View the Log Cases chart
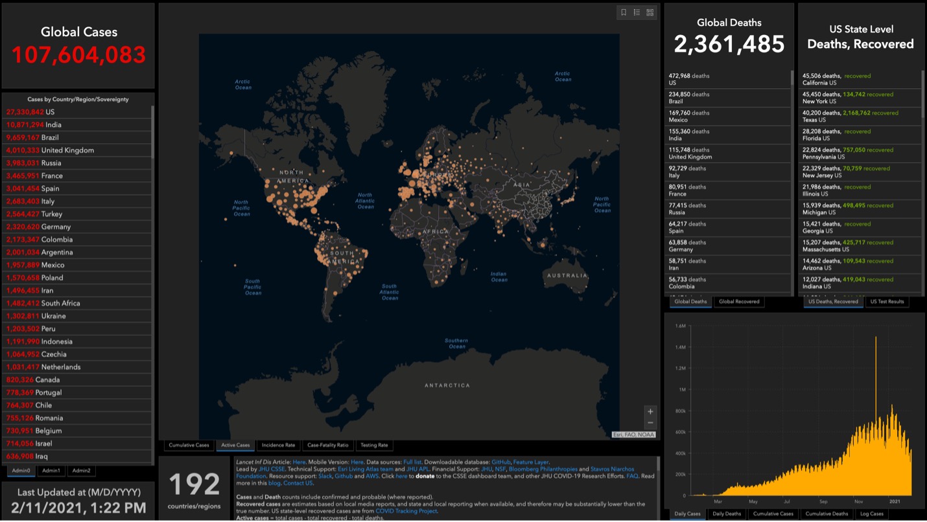 click(872, 514)
